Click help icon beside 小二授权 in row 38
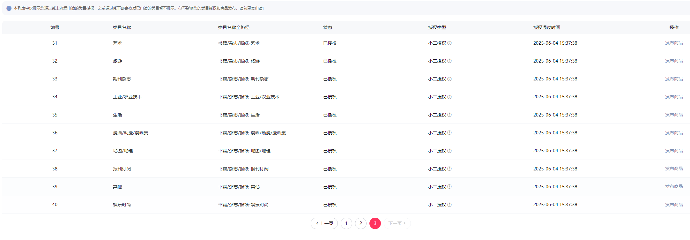This screenshot has height=240, width=690. [449, 169]
